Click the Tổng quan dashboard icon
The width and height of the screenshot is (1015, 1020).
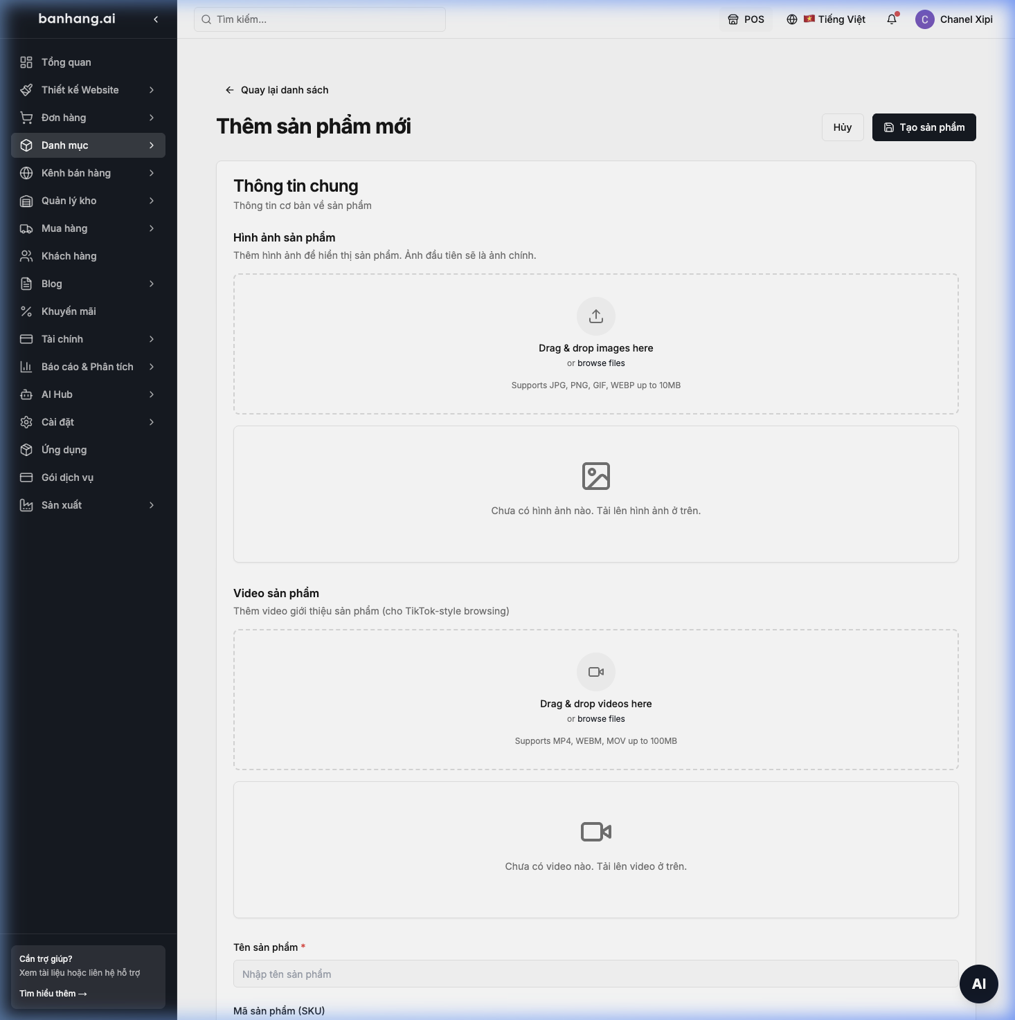click(x=26, y=62)
